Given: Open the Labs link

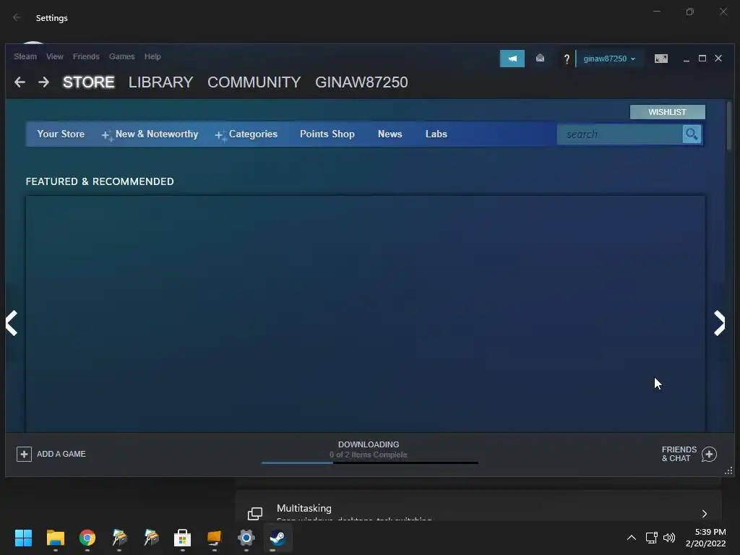Looking at the screenshot, I should click(436, 134).
